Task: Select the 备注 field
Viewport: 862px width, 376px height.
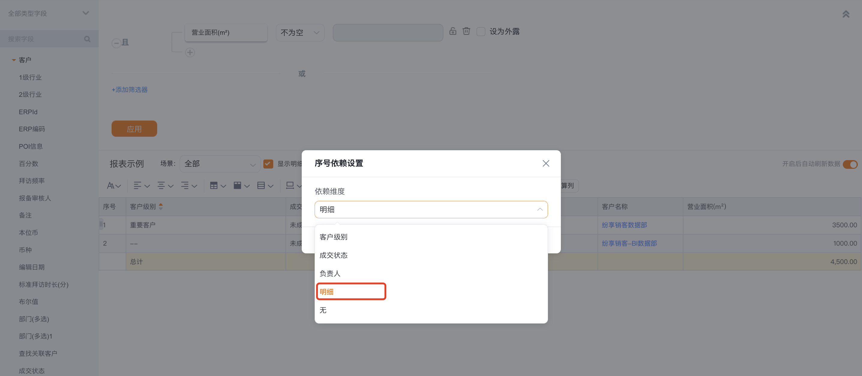Action: [x=25, y=215]
